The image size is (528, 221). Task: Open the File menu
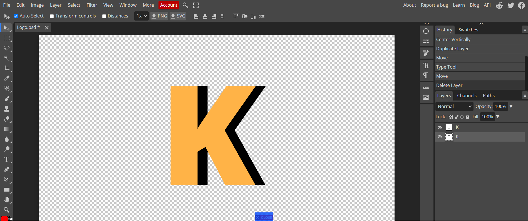coord(7,5)
